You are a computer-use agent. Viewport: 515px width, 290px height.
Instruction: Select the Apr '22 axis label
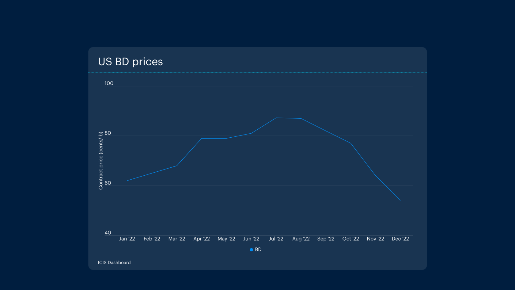[x=202, y=239]
